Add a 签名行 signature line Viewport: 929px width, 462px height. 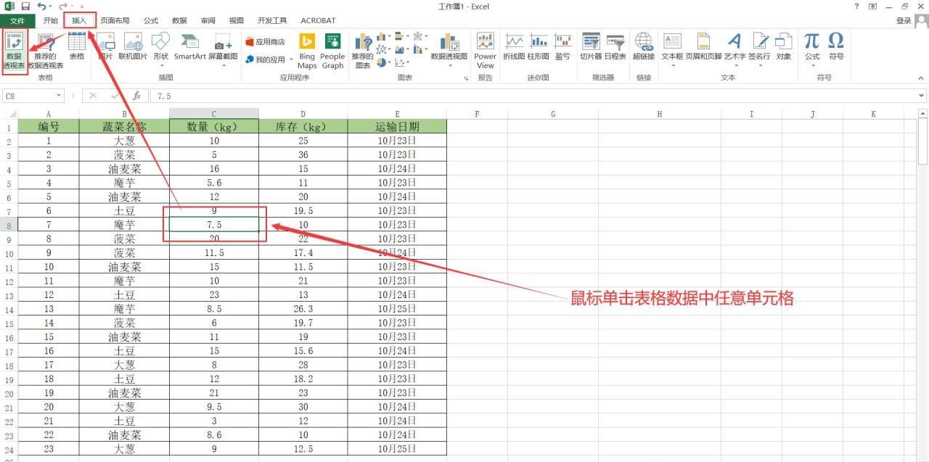click(759, 49)
